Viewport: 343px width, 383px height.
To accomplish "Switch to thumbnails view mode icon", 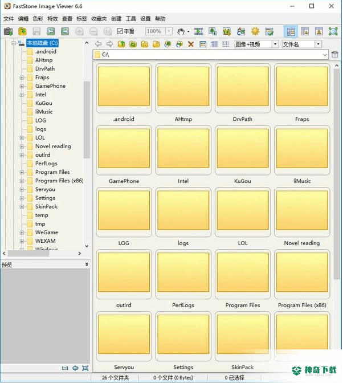I will pos(203,44).
